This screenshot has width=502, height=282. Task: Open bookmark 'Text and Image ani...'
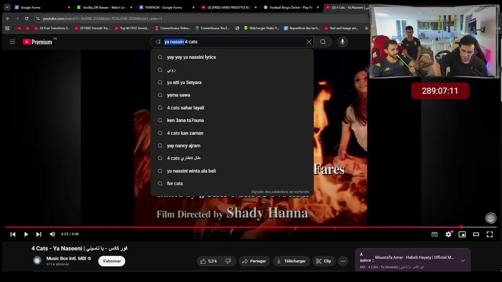point(341,28)
